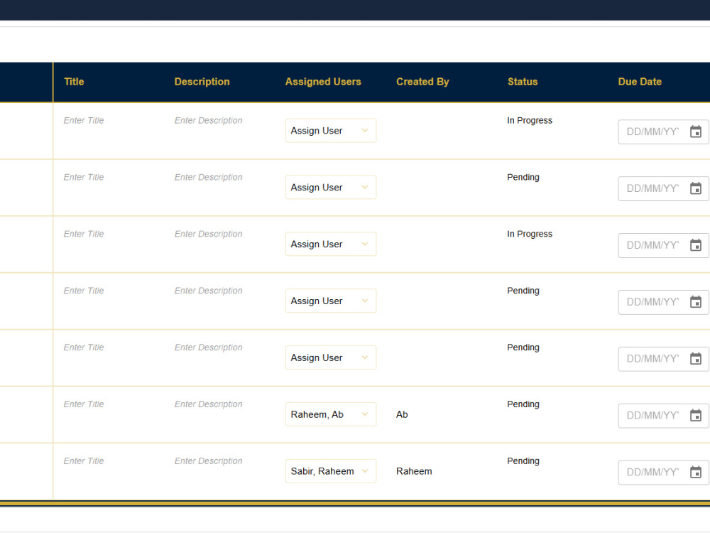The image size is (710, 533).
Task: Click Enter Description field in fourth row
Action: tap(208, 291)
